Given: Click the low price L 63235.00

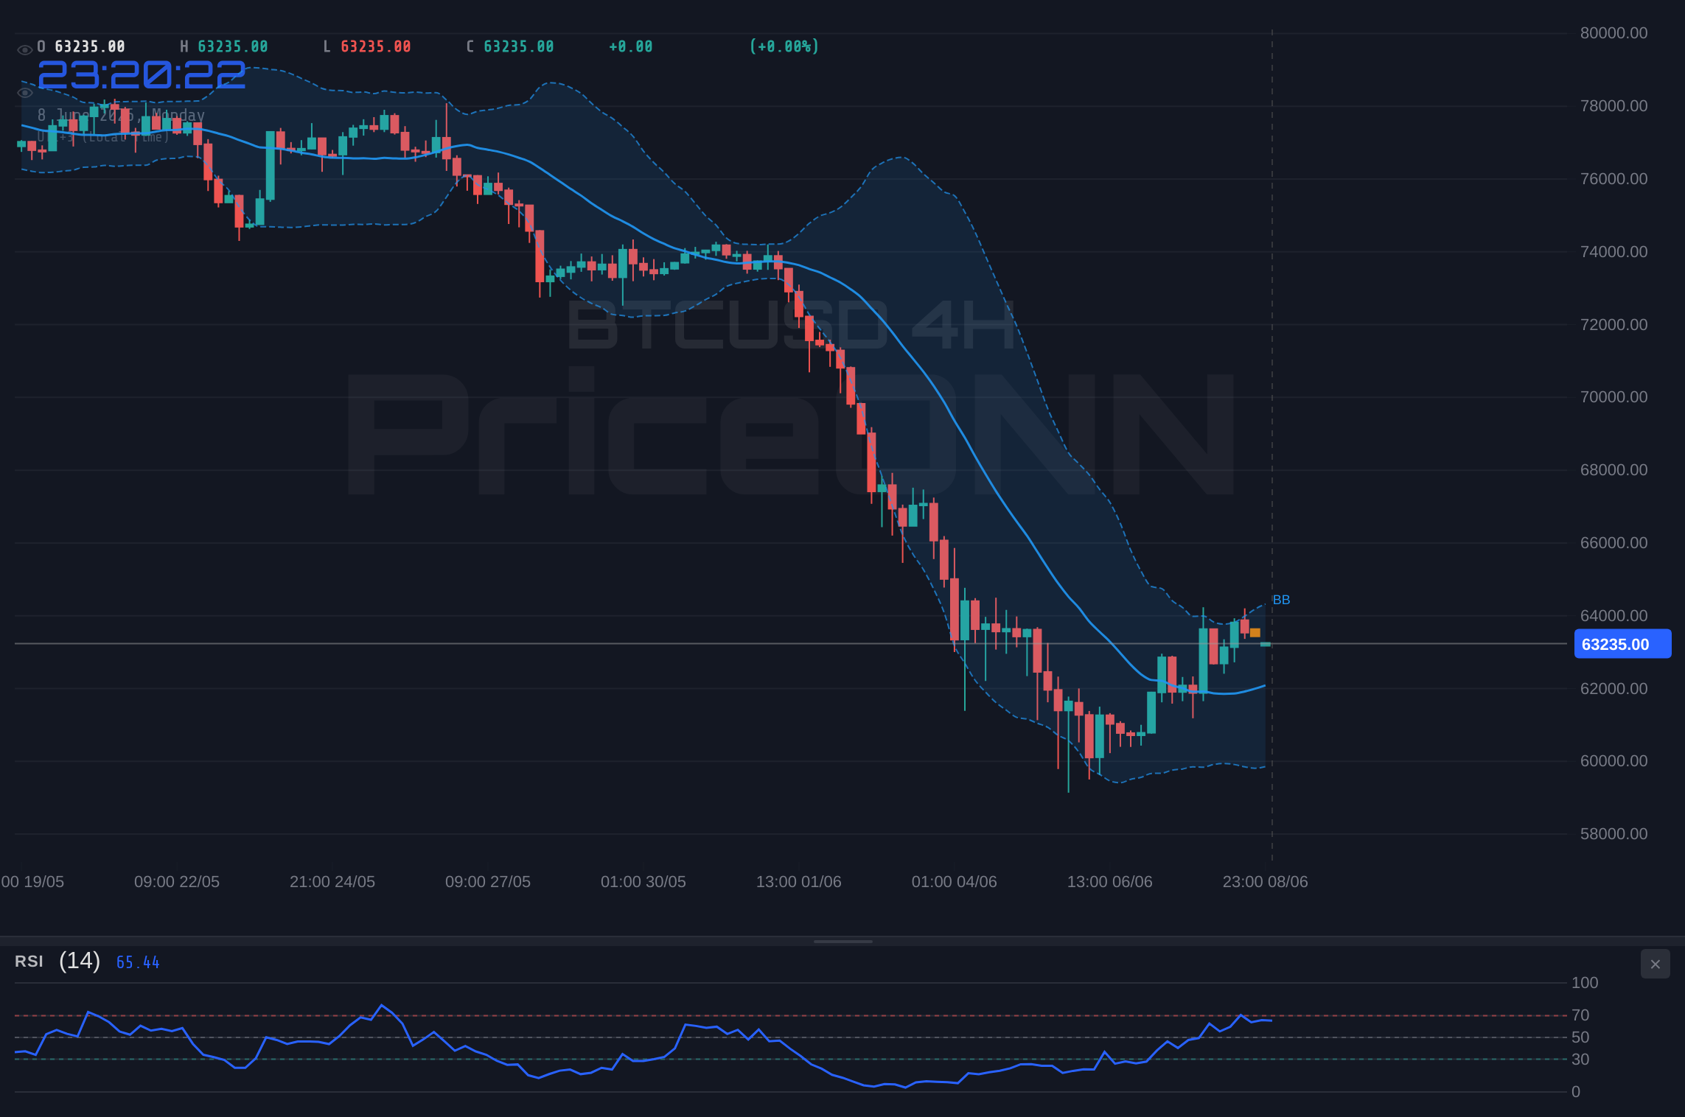Looking at the screenshot, I should (367, 46).
